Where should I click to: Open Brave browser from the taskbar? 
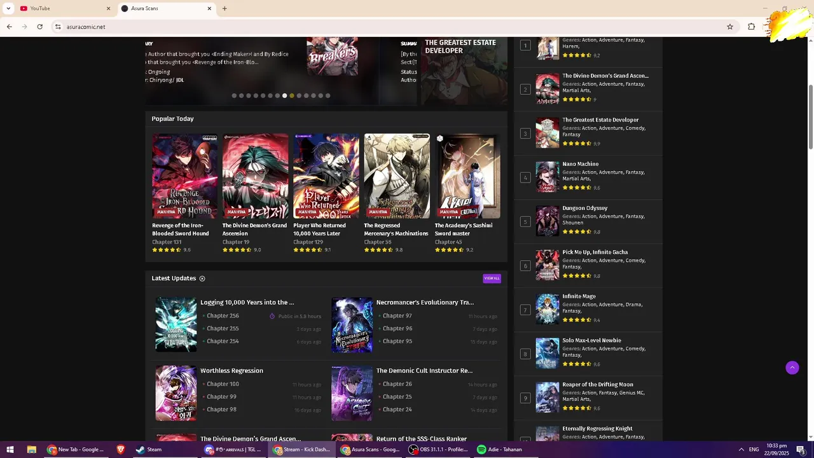point(120,450)
